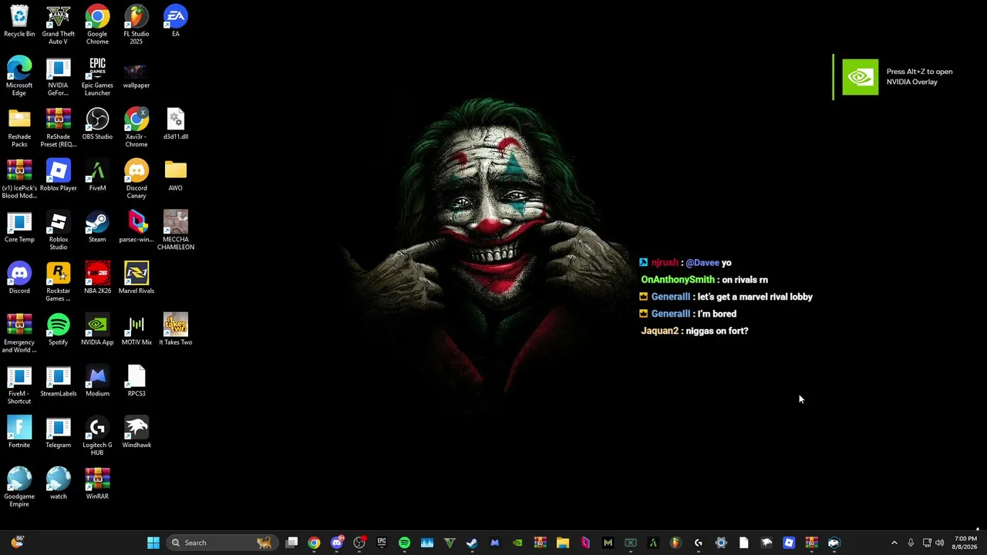Select the d3d11.dll file icon
987x555 pixels.
click(176, 125)
